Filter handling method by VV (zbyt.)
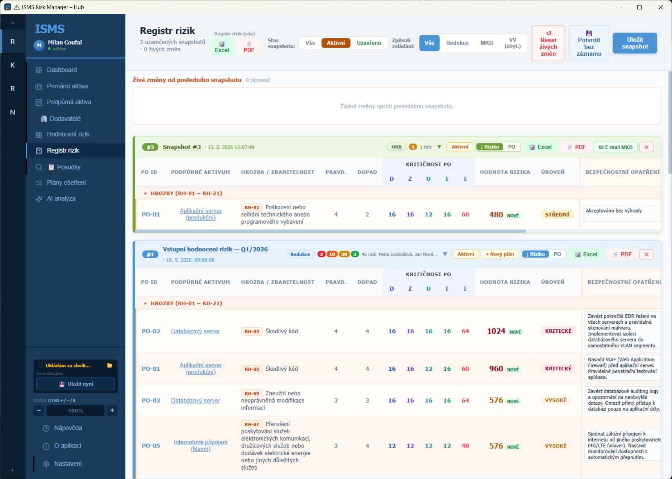Screen dimensions: 672x479 513,43
